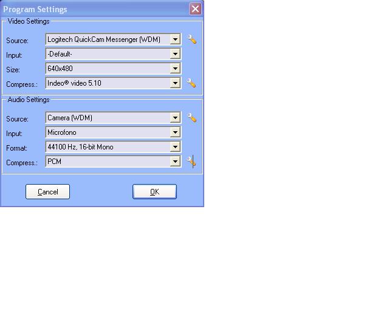Open video compressor configuration wrench icon
This screenshot has height=311, width=389.
[191, 83]
